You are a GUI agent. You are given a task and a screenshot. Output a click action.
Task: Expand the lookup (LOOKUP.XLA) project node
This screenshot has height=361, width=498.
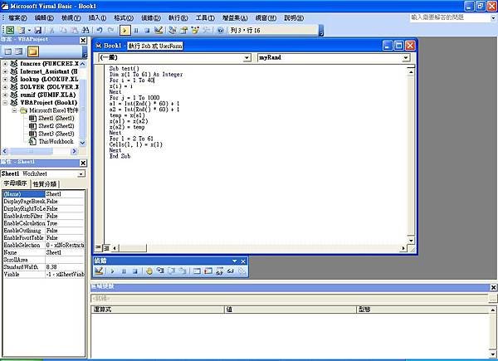(5, 80)
